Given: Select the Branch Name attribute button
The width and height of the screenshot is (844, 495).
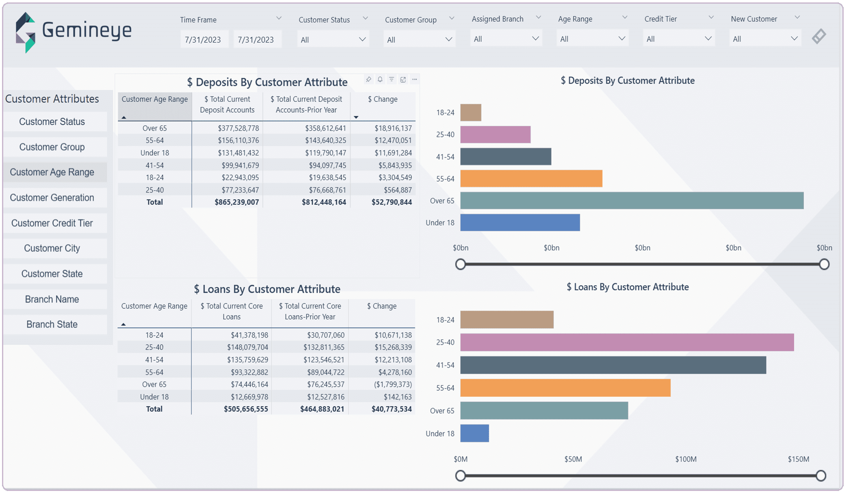Looking at the screenshot, I should [x=52, y=299].
